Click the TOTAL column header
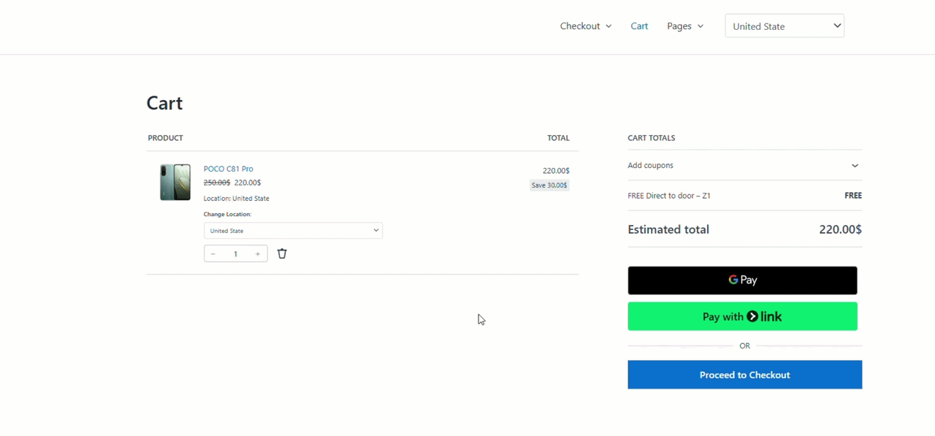 (558, 138)
